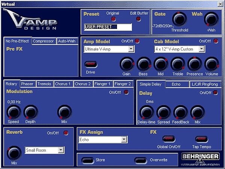Click the modulation Speed knob
Viewport: 225px width, 169px height.
click(x=14, y=112)
